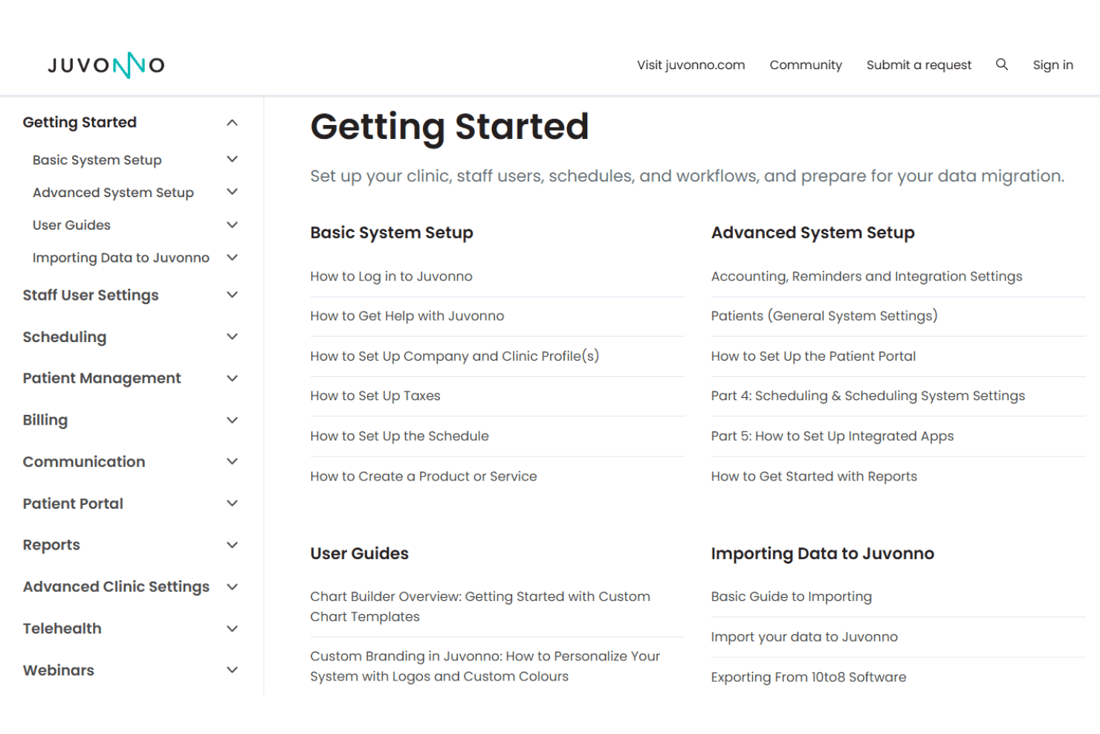Expand Communication section chevron
Image resolution: width=1100 pixels, height=734 pixels.
tap(232, 461)
